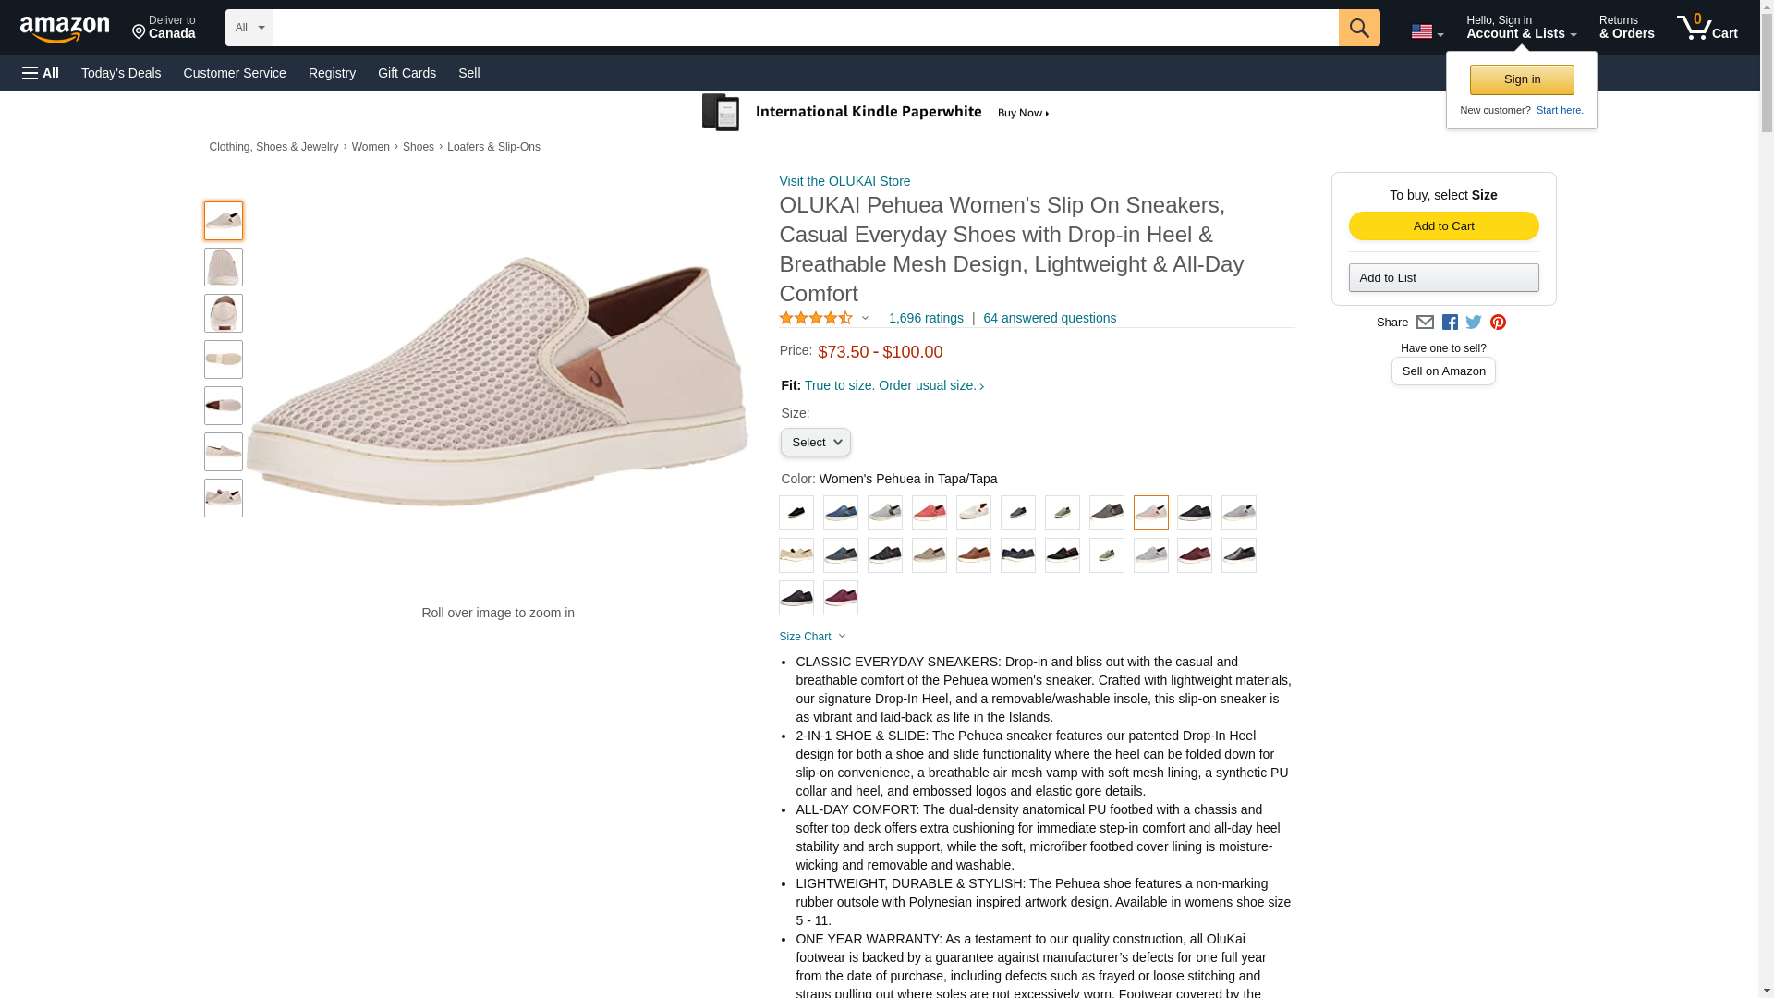
Task: Share the product on Pinterest
Action: point(1498,323)
